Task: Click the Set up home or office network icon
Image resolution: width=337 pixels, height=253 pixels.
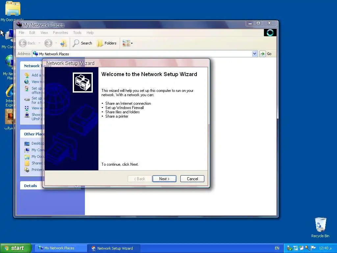Action: click(27, 88)
